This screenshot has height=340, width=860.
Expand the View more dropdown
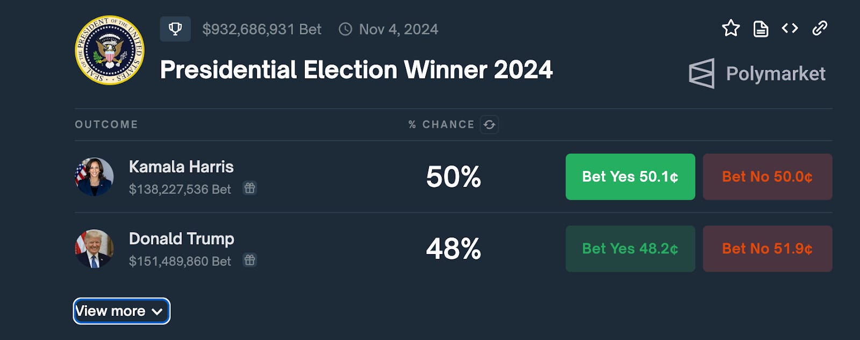(121, 311)
